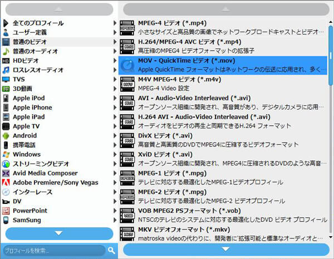The image size is (334, 259).
Task: Click the Apple iPad device icon
Action: coord(6,117)
